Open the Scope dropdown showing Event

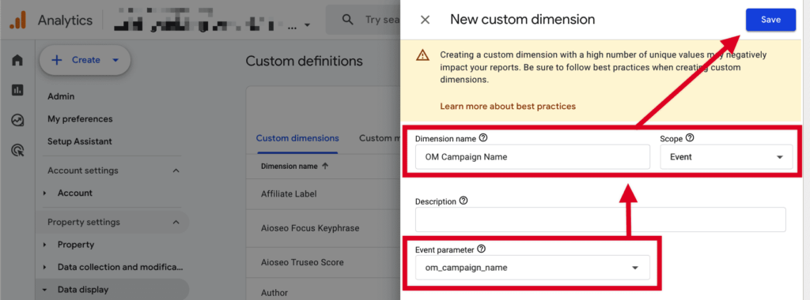coord(726,156)
